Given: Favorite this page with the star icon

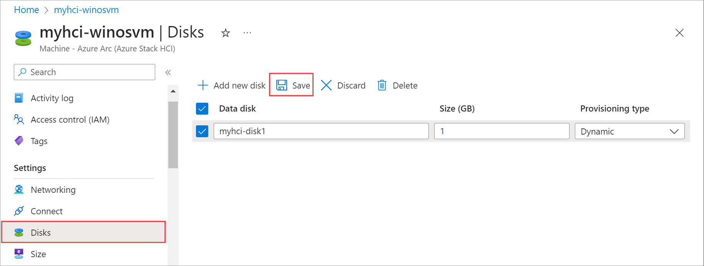Looking at the screenshot, I should [226, 33].
